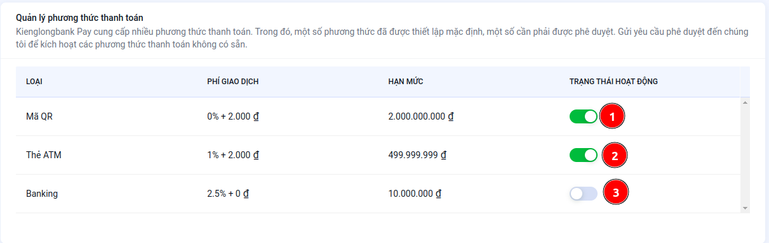Click the HẠN MỨC column header
This screenshot has height=243, width=769.
[x=406, y=82]
